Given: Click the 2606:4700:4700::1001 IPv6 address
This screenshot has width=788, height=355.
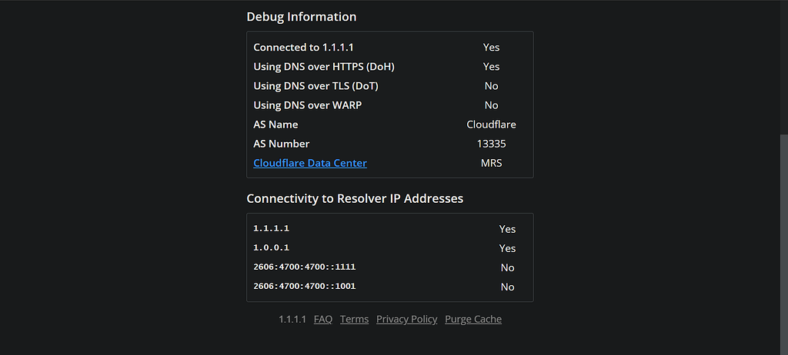Looking at the screenshot, I should (x=304, y=287).
